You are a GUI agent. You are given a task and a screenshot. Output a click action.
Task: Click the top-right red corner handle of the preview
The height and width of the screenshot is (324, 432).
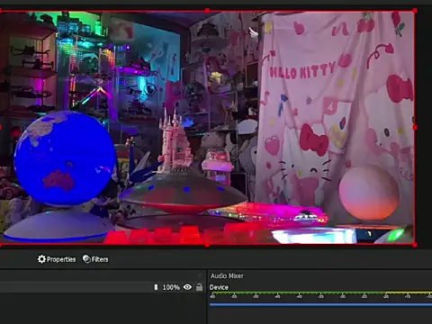coord(415,11)
